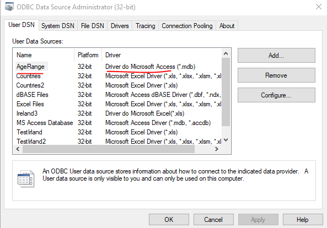Click the Driver do Microsoft Access (*.mdb) cell
The height and width of the screenshot is (228, 327).
[151, 67]
